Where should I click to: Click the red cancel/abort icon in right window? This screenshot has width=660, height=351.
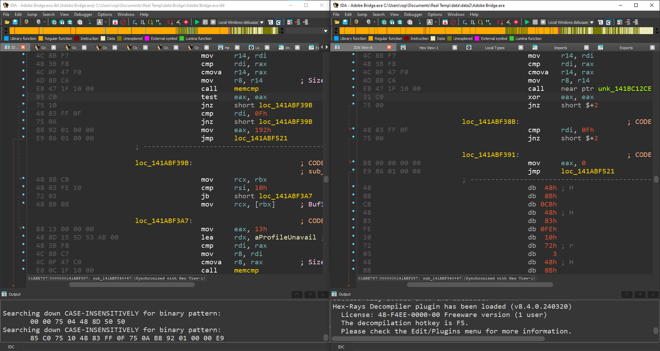tap(453, 22)
